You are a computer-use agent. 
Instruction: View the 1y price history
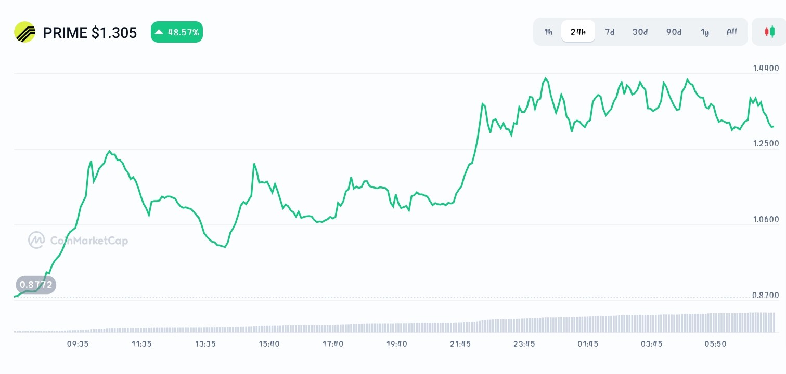[705, 32]
